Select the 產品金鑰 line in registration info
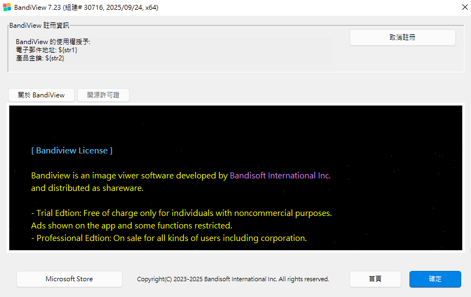This screenshot has width=471, height=297. [x=40, y=58]
